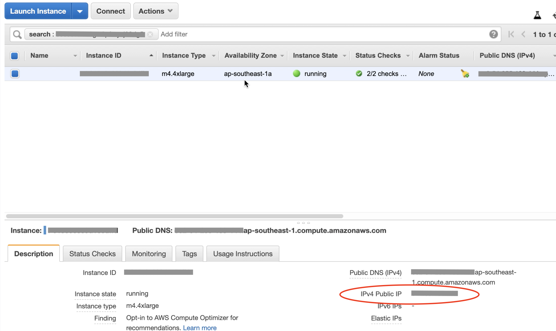Click the create alarm icon
This screenshot has width=556, height=331.
(465, 74)
